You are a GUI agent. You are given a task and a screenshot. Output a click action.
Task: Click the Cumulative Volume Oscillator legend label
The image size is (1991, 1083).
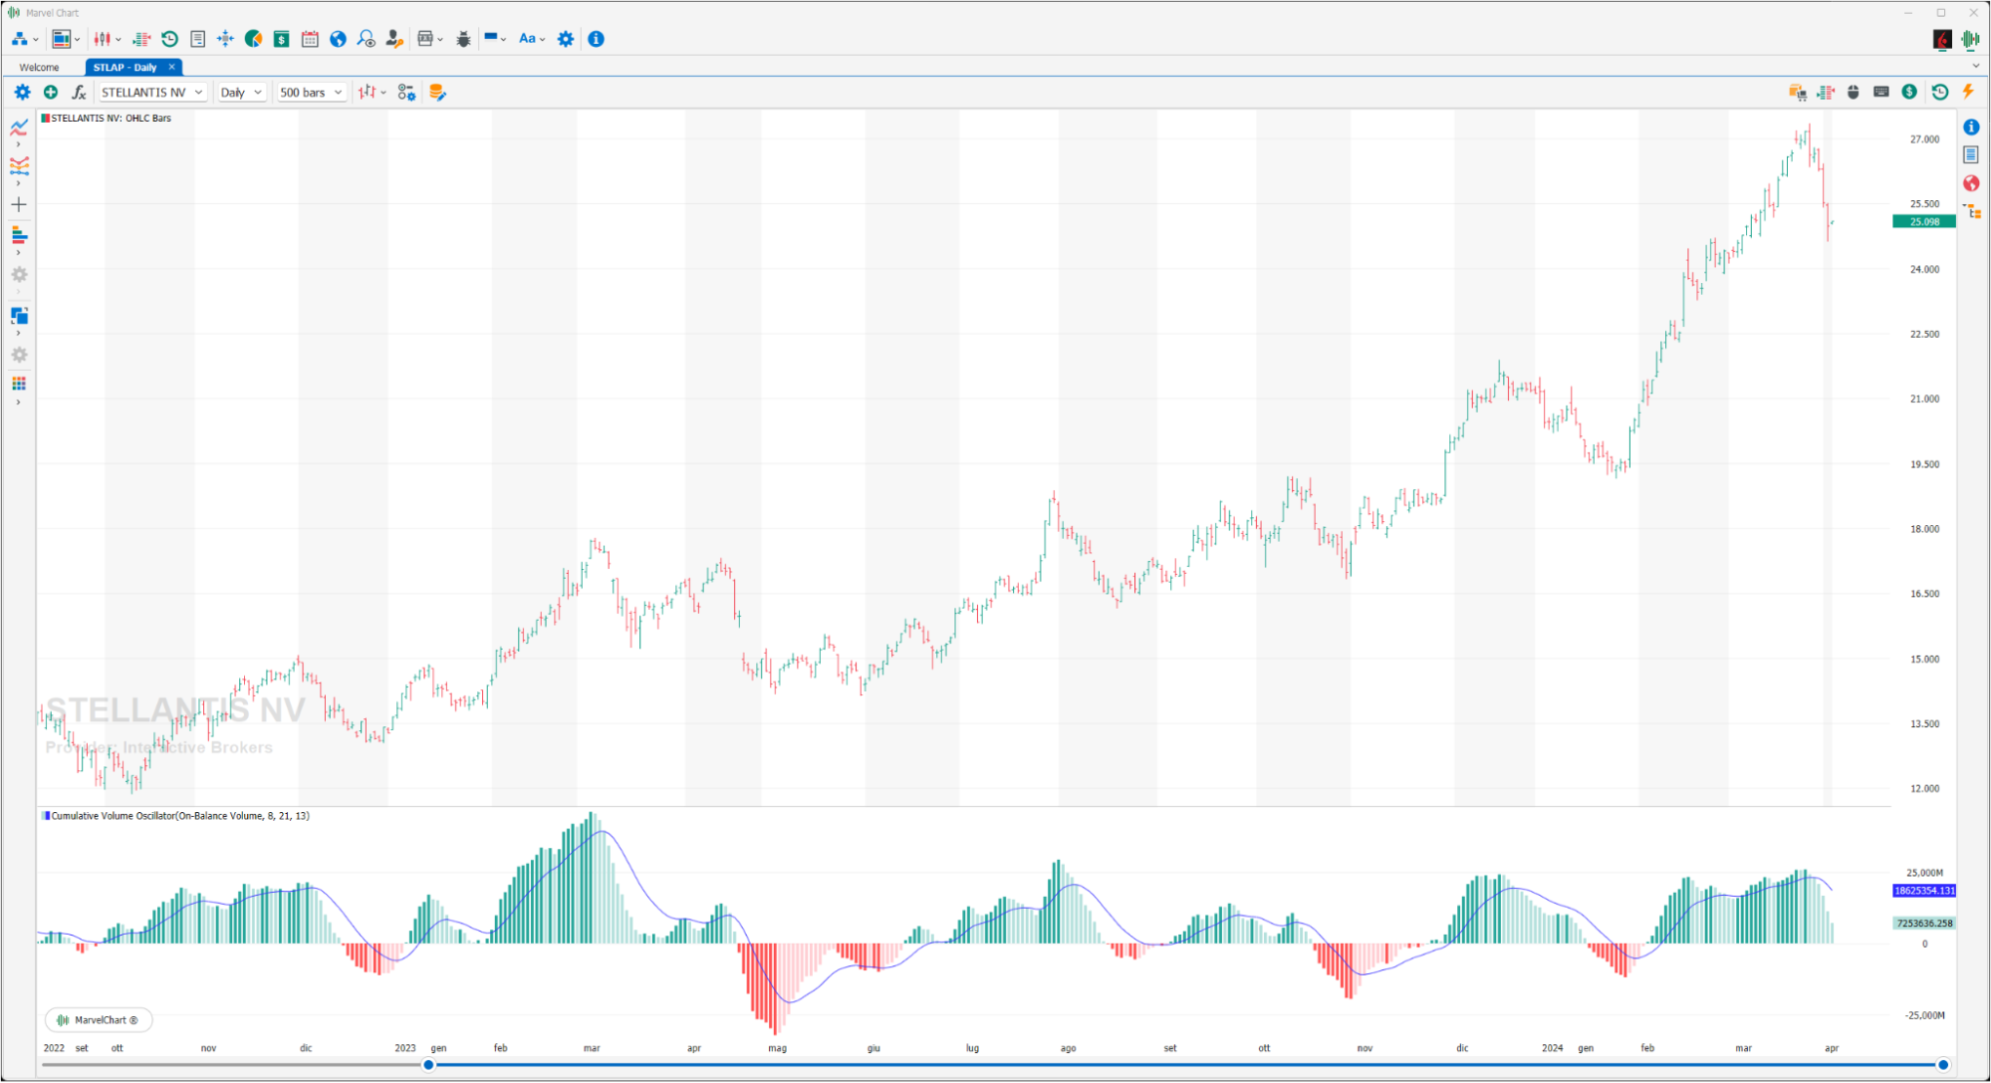click(179, 816)
